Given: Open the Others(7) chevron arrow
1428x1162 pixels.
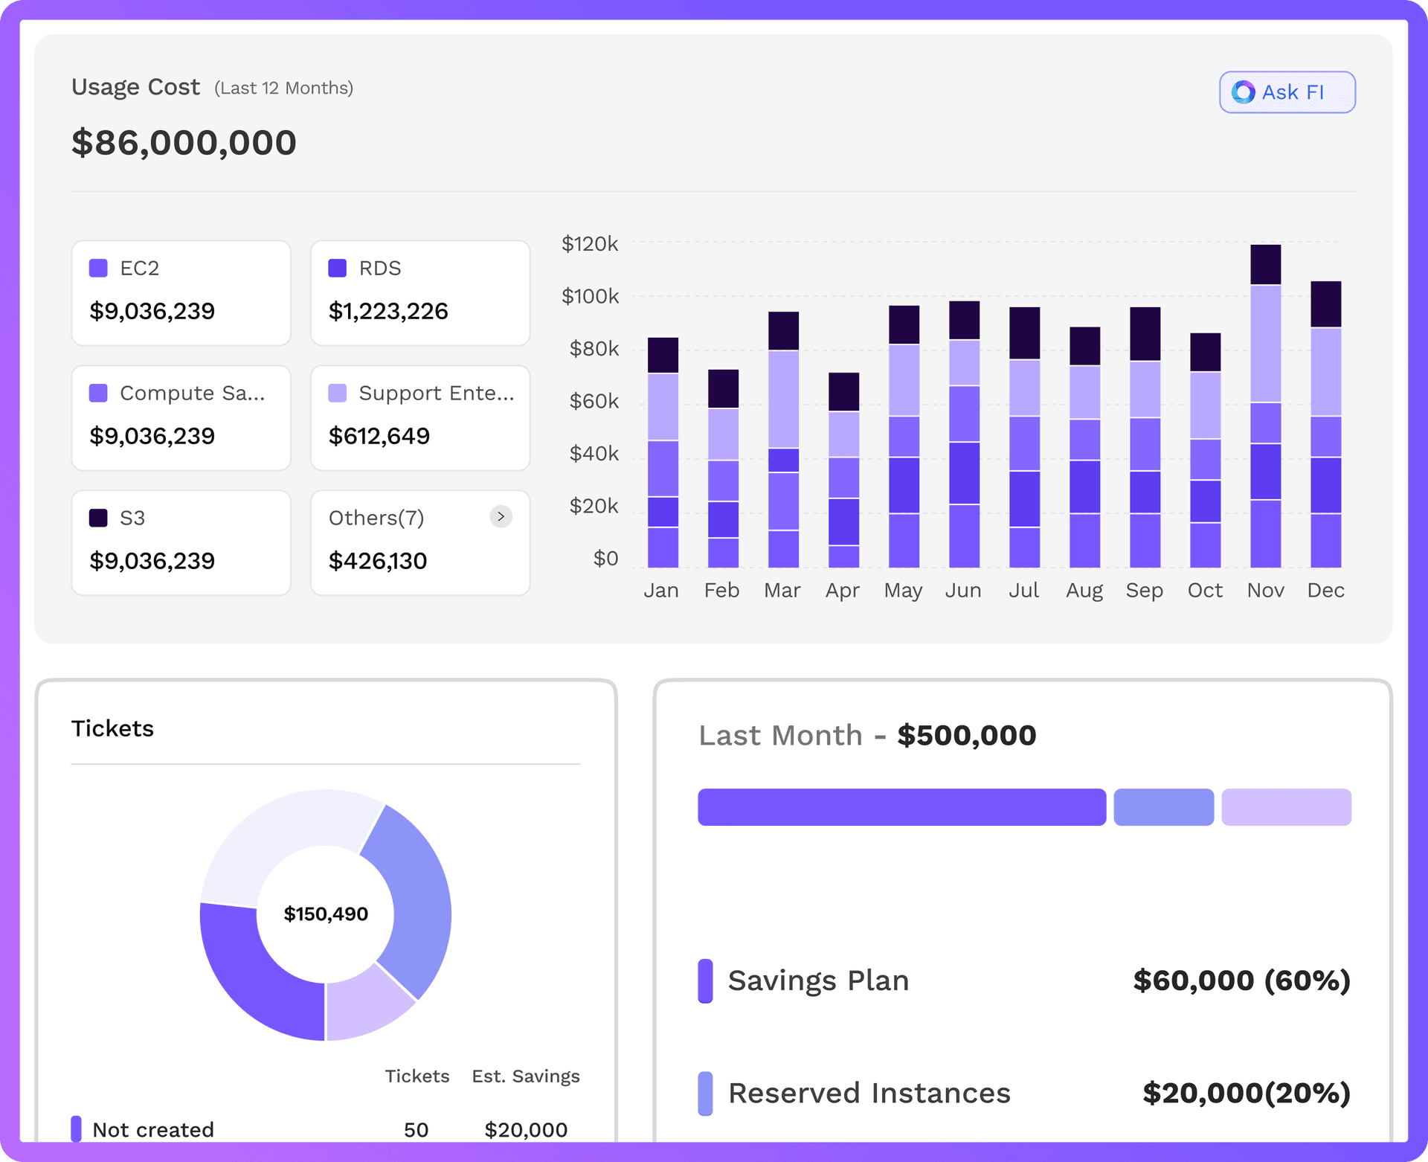Looking at the screenshot, I should tap(501, 516).
